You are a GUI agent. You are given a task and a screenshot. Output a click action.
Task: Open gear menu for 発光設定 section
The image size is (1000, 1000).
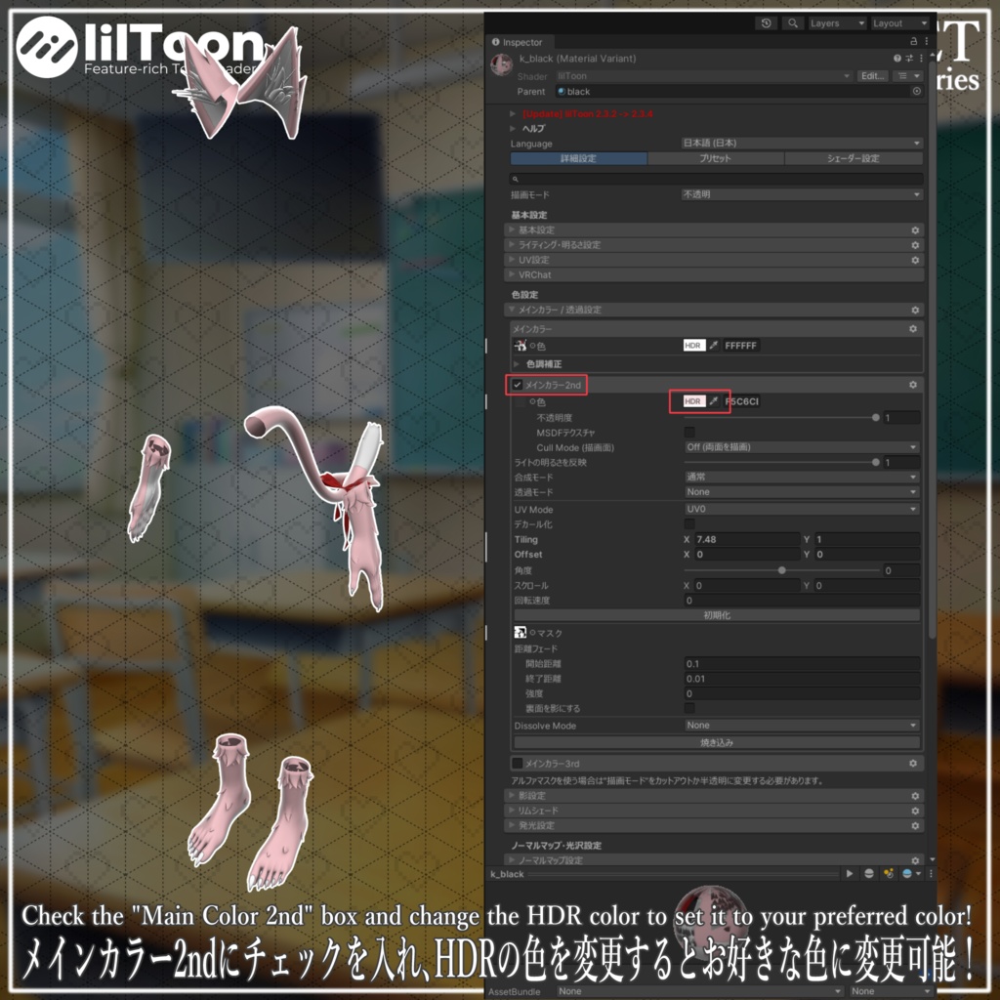915,825
